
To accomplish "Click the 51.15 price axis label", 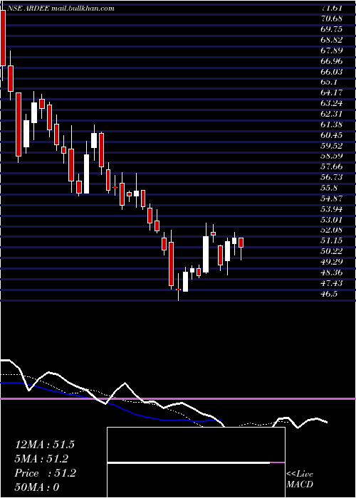I will (x=332, y=240).
